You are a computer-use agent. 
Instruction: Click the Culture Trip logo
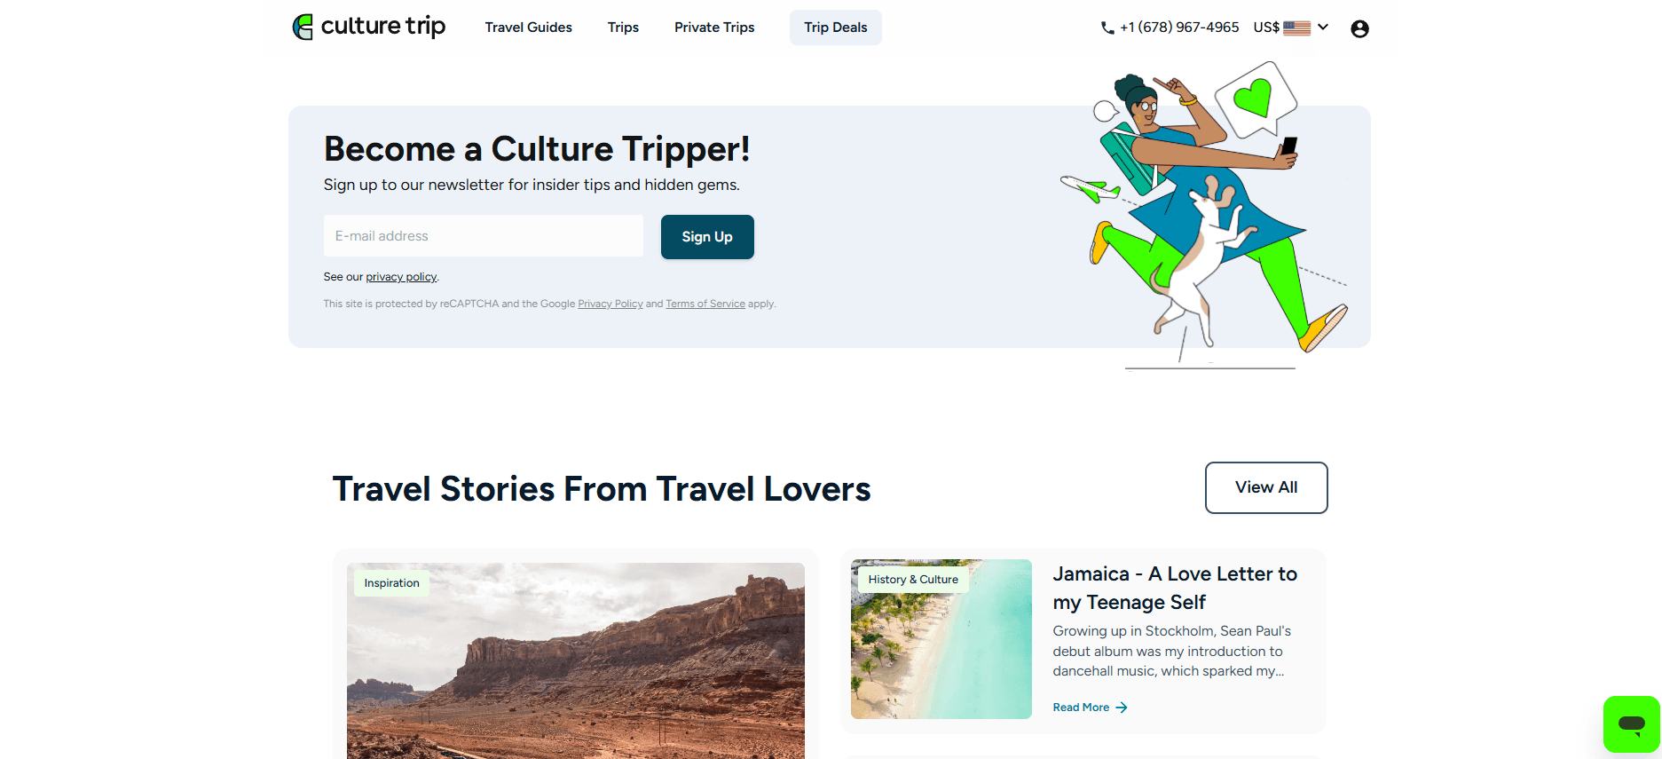[x=369, y=27]
